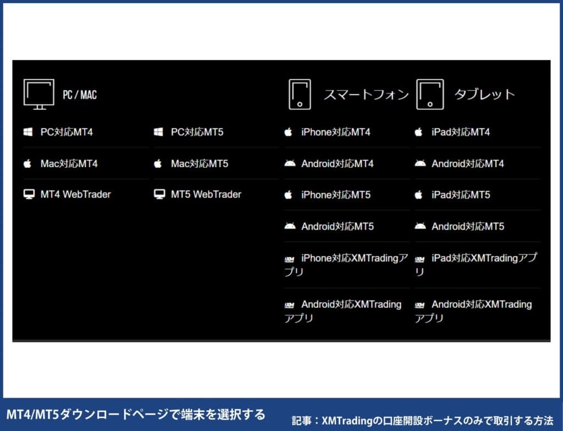
Task: Click the タブレット heading text
Action: pyautogui.click(x=485, y=95)
